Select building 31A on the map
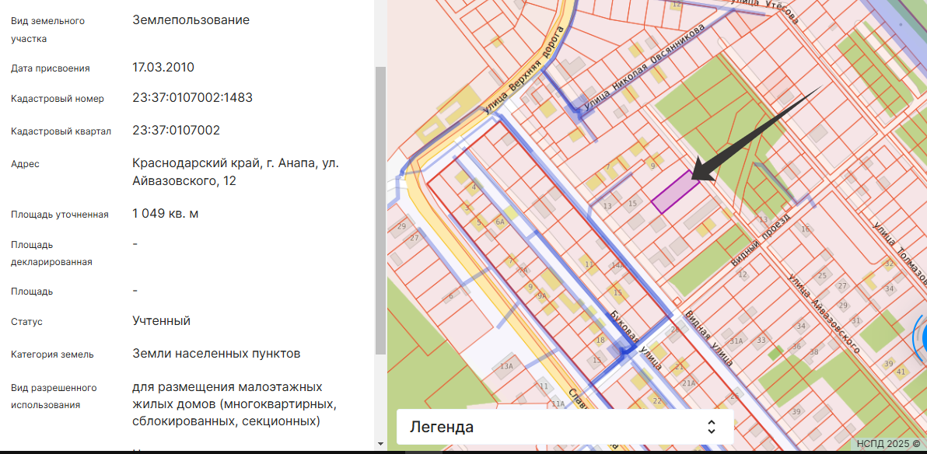Viewport: 927px width, 454px height. click(736, 340)
